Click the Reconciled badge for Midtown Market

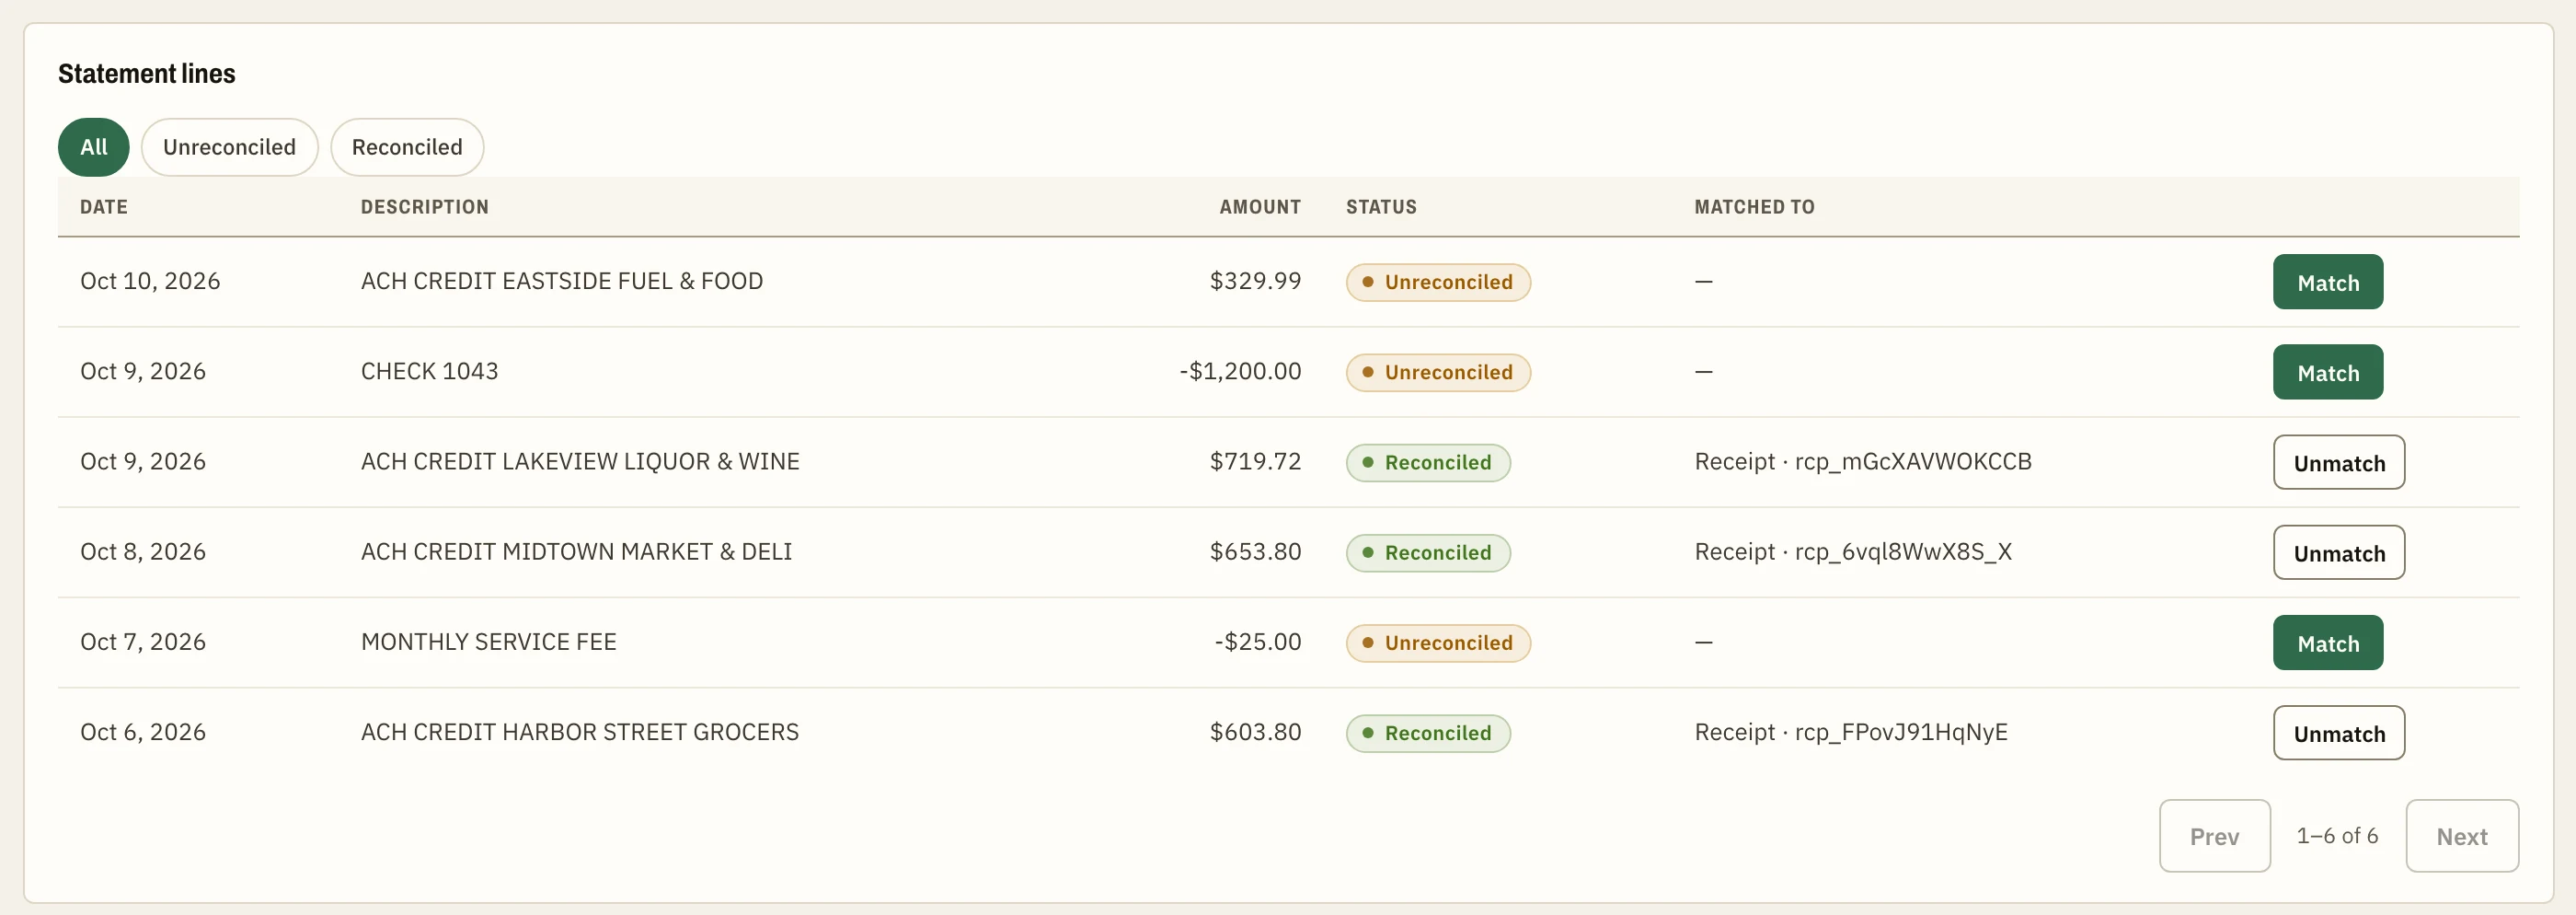1428,552
